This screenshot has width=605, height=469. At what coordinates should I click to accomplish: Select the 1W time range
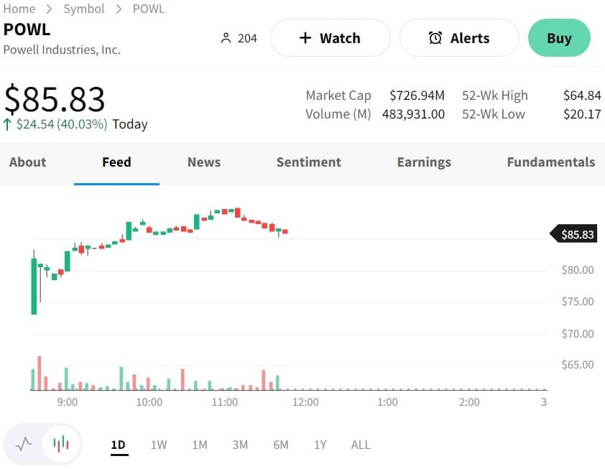tap(159, 445)
